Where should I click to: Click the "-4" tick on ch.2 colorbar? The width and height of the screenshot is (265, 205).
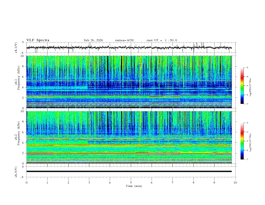(247, 132)
